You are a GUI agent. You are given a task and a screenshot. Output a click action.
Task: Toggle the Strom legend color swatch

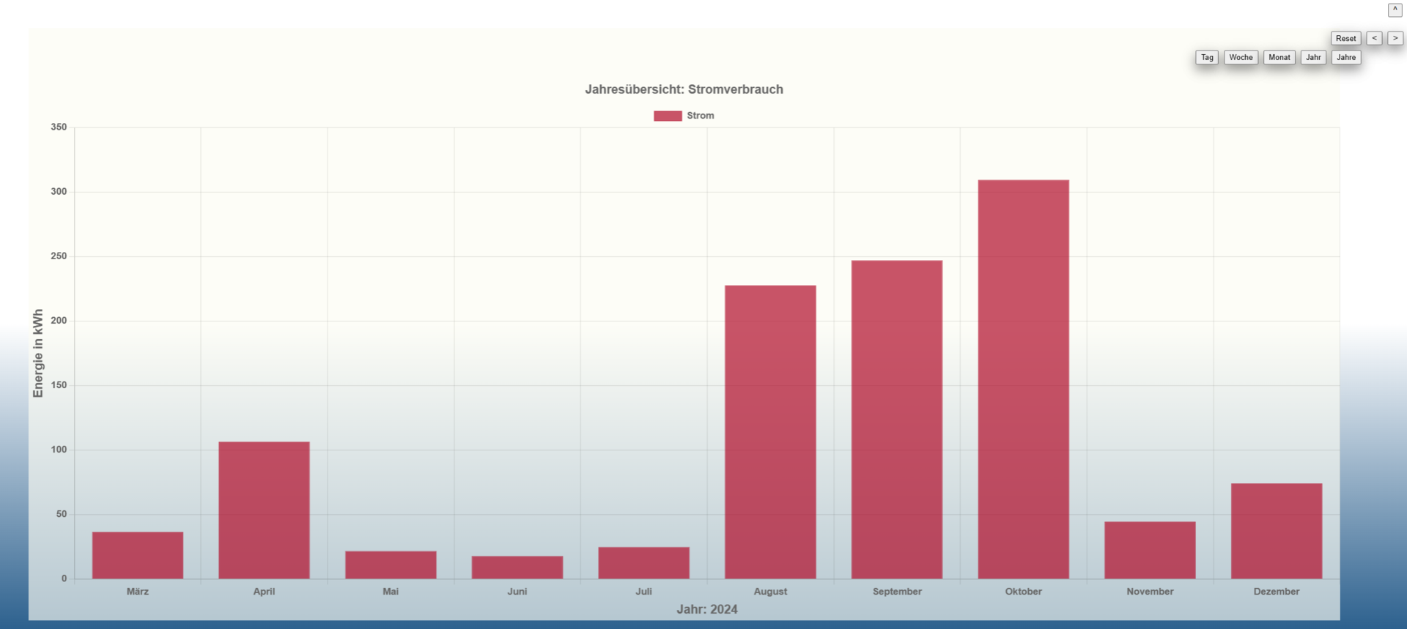pos(668,116)
